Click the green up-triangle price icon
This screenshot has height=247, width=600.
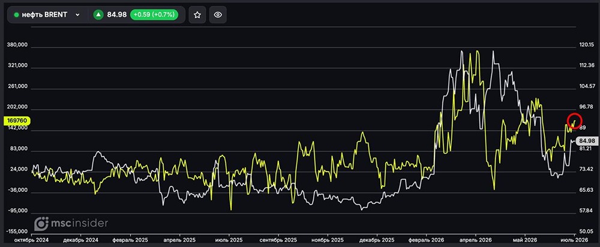98,15
